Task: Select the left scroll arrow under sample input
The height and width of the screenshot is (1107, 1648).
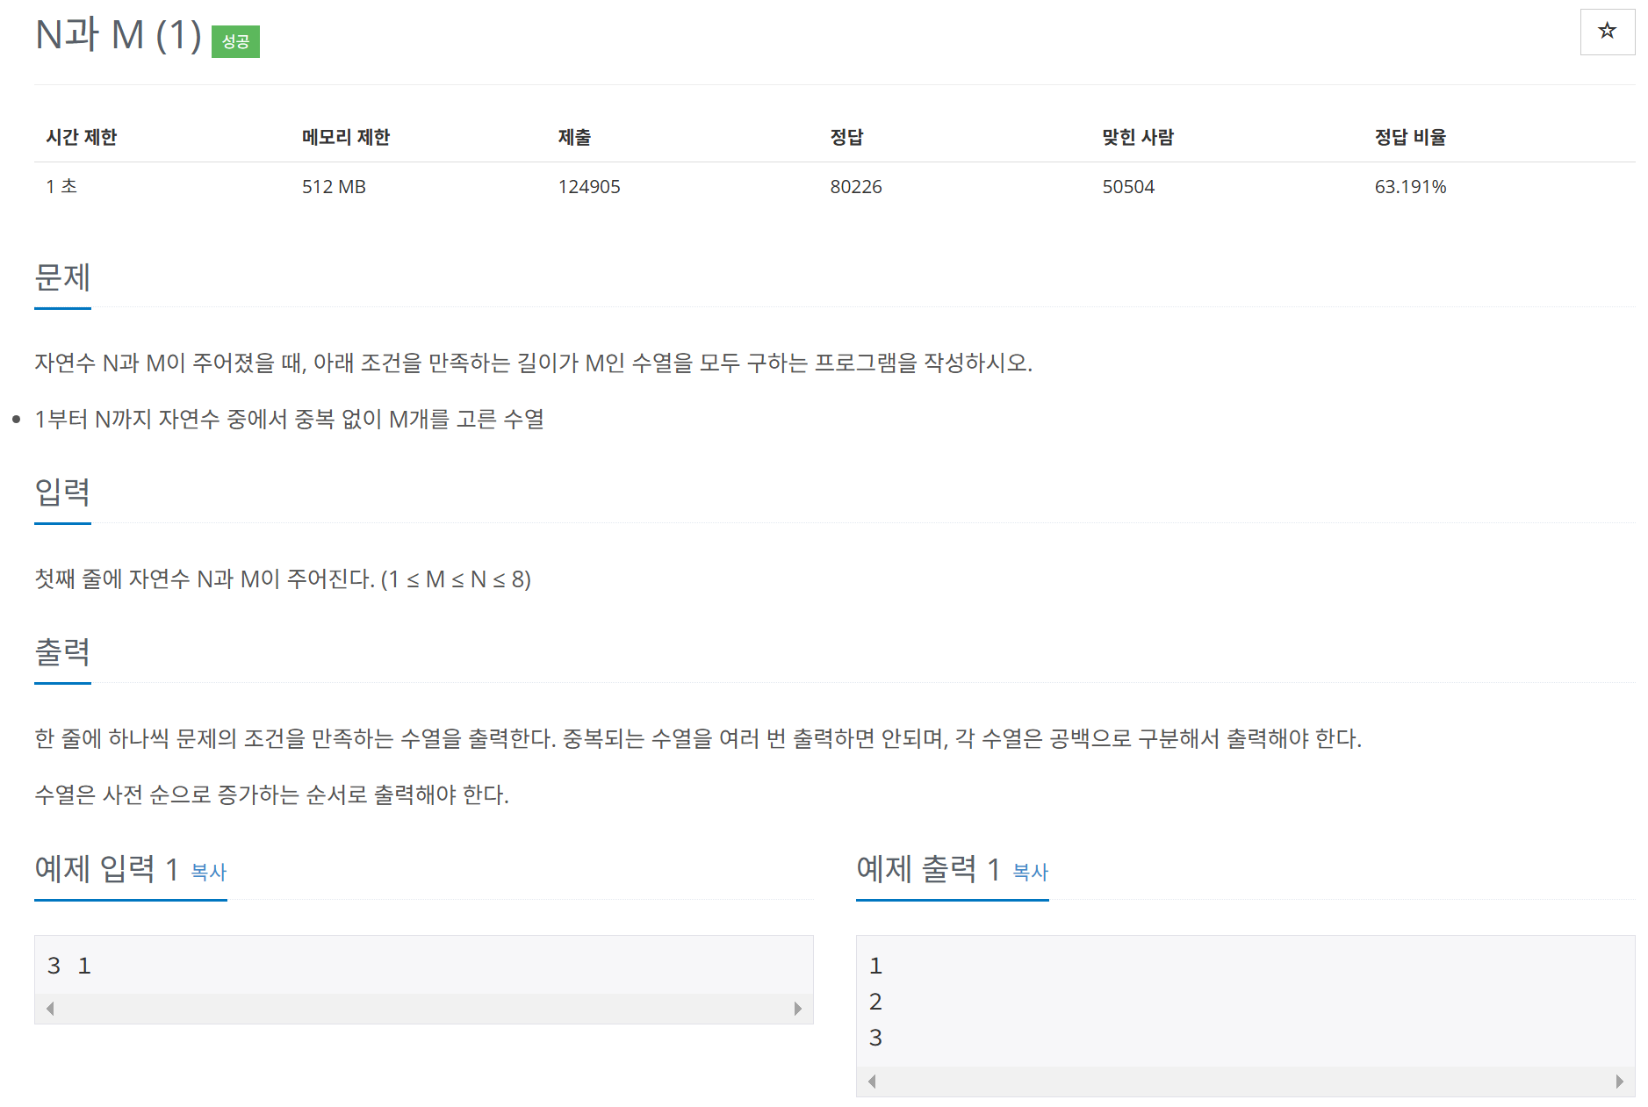Action: point(50,1008)
